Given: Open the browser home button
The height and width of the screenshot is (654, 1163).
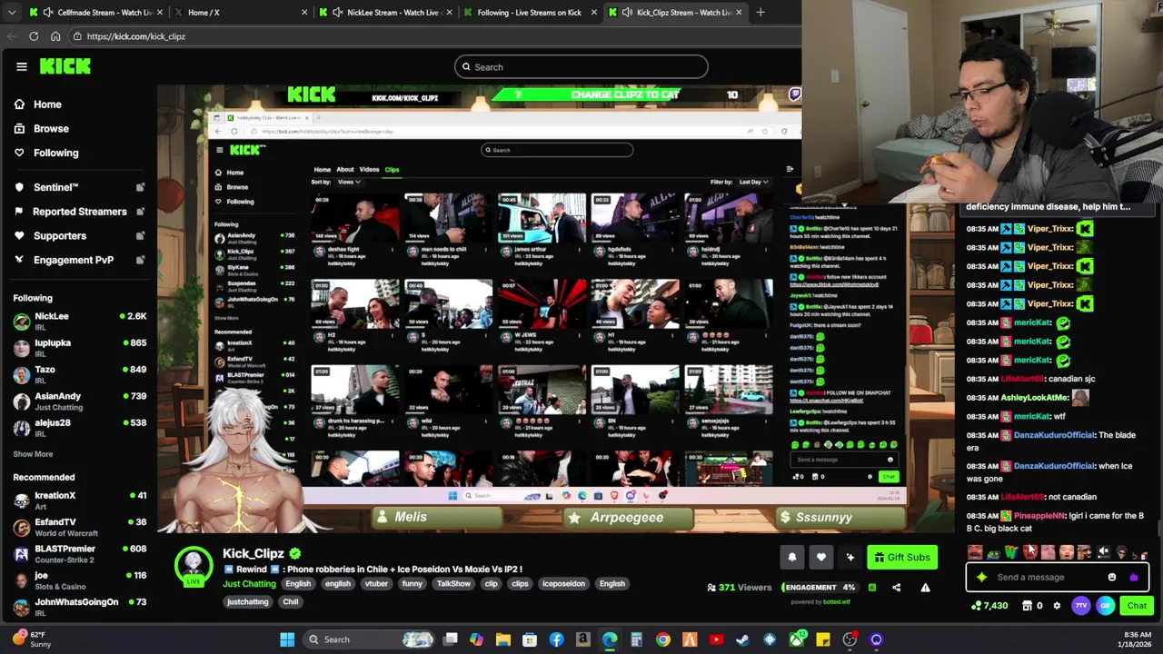Looking at the screenshot, I should tap(55, 36).
